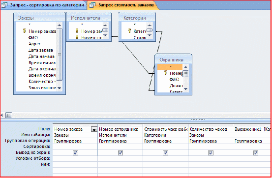
Task: Open the dropdown of the «Номер заказа» field cell
Action: (94, 129)
